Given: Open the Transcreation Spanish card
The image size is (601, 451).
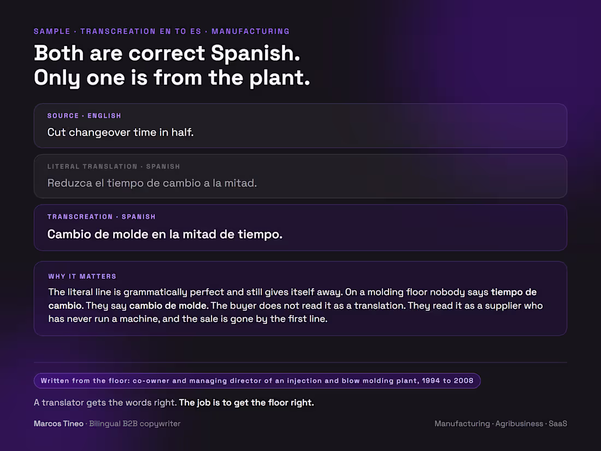Looking at the screenshot, I should click(x=300, y=227).
